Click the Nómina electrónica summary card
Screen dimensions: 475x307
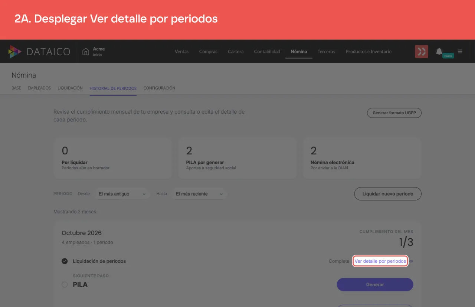pos(362,159)
